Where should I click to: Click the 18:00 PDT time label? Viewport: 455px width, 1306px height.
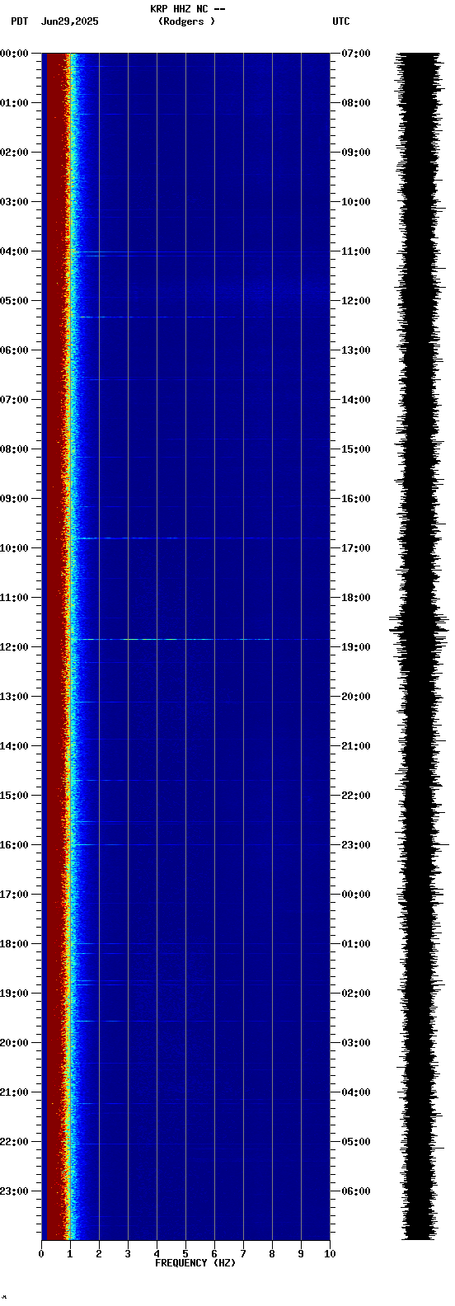click(x=14, y=944)
